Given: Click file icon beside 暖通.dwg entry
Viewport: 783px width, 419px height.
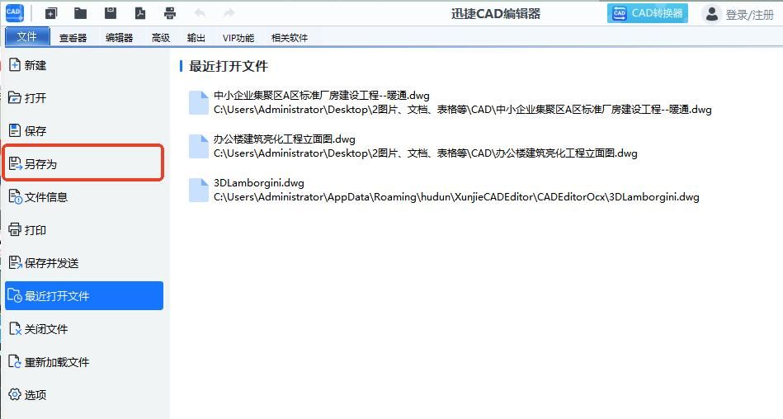Looking at the screenshot, I should [x=199, y=103].
